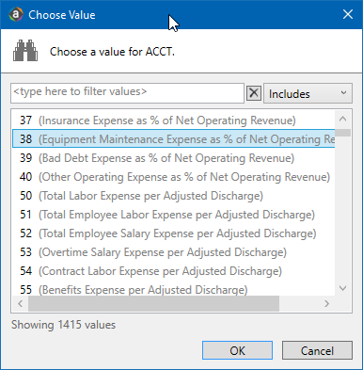Click the filter values text field
The image size is (363, 370).
[127, 93]
